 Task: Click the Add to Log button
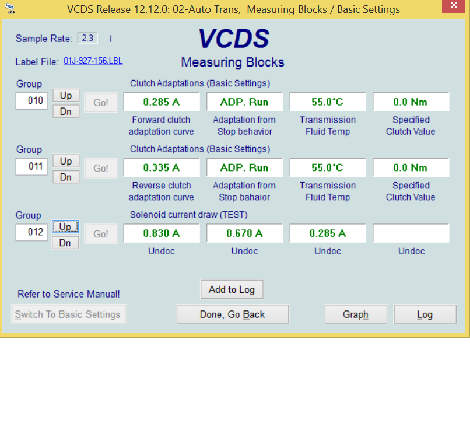pos(232,289)
